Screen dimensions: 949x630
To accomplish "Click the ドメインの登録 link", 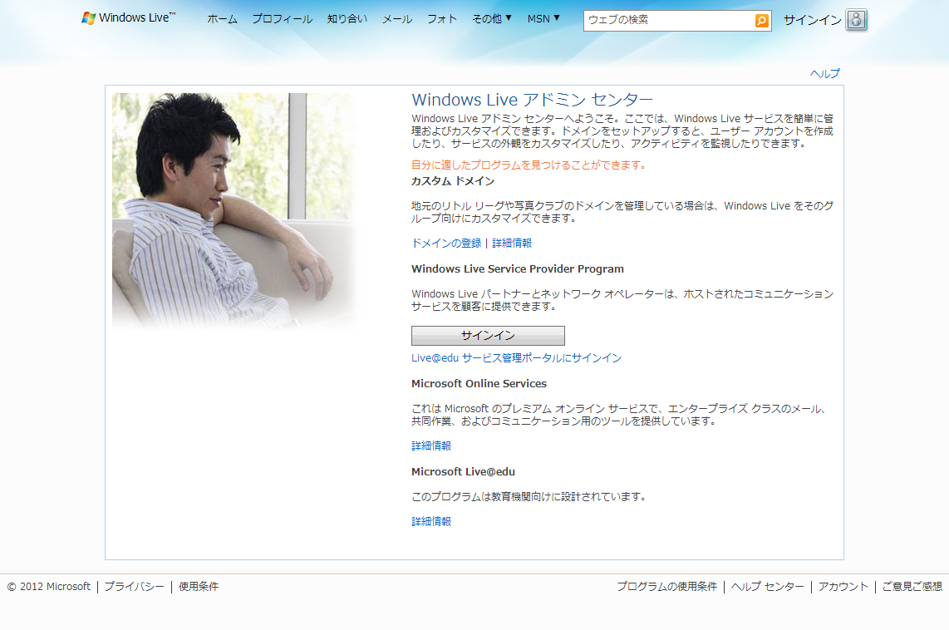I will (446, 243).
